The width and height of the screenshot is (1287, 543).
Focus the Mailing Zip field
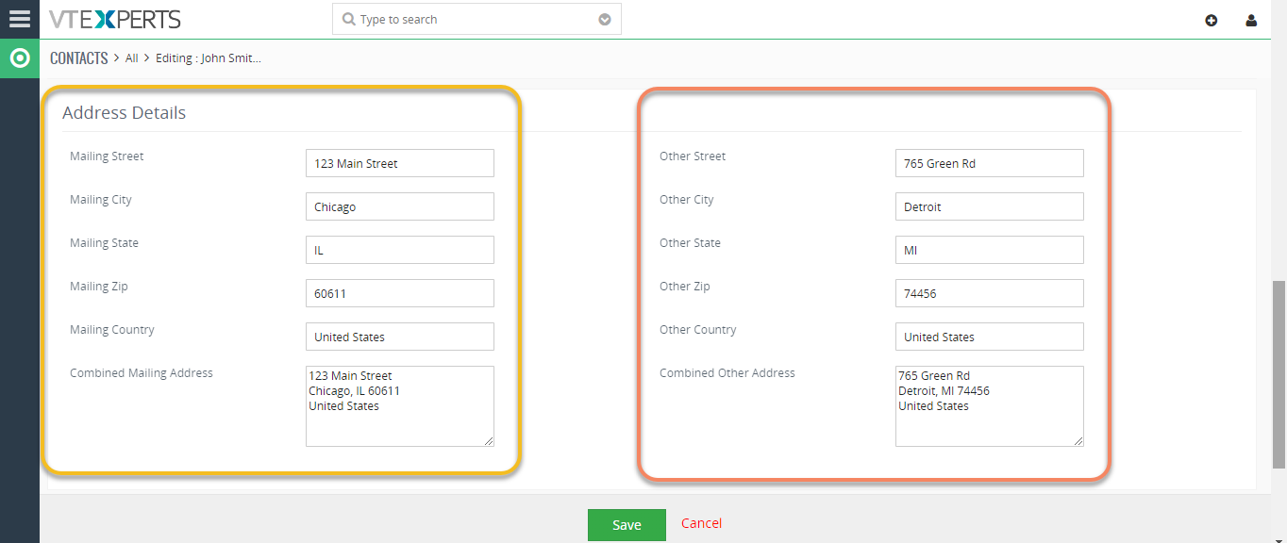400,293
